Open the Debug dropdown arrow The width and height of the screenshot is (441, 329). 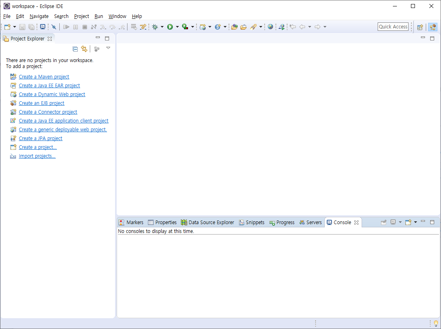(x=162, y=27)
